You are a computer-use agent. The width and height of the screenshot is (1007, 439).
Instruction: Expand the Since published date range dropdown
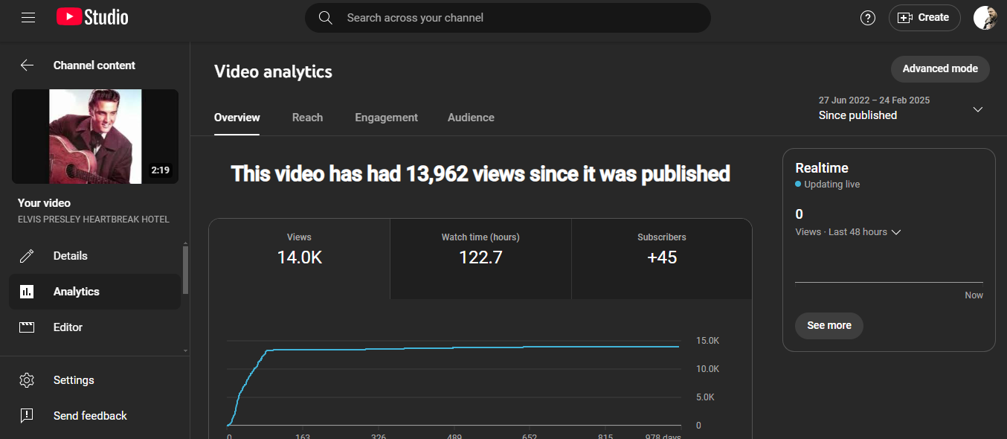pos(901,109)
